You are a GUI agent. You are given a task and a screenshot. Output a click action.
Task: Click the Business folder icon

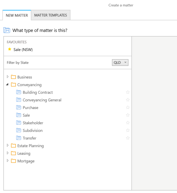tap(14, 77)
